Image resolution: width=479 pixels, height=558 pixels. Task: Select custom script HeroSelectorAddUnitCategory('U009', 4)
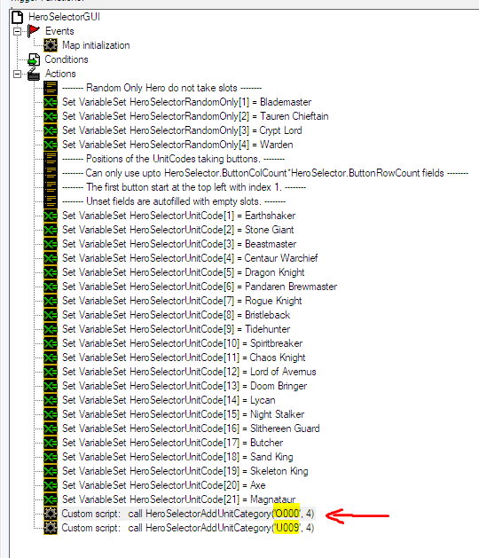tap(188, 528)
